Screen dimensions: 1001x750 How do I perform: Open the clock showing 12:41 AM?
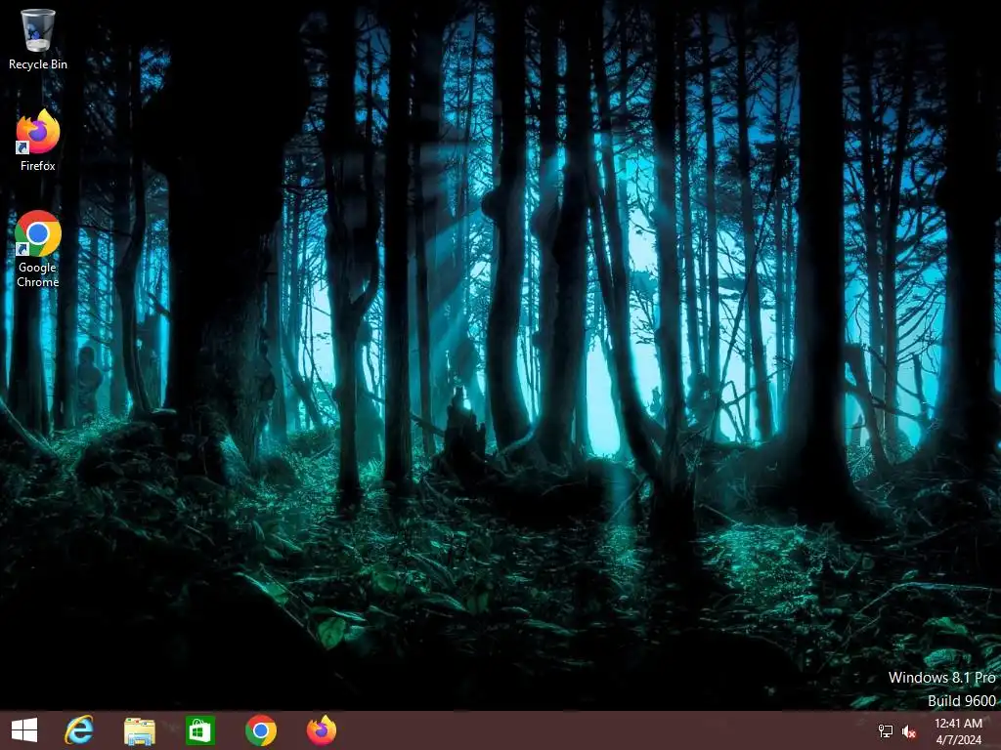(958, 730)
